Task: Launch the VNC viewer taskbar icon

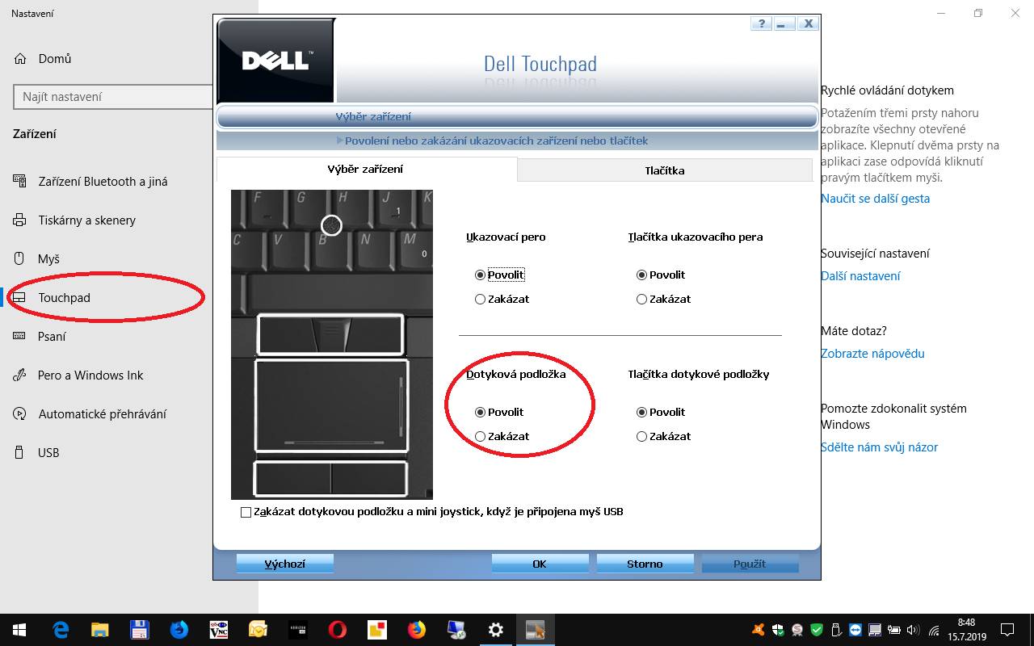Action: 218,630
